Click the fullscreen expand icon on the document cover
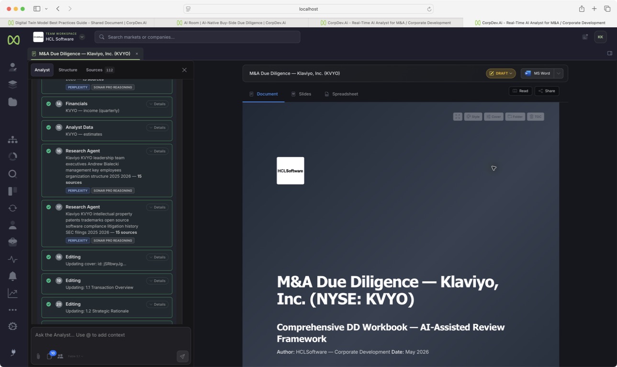The width and height of the screenshot is (617, 367). click(x=458, y=117)
